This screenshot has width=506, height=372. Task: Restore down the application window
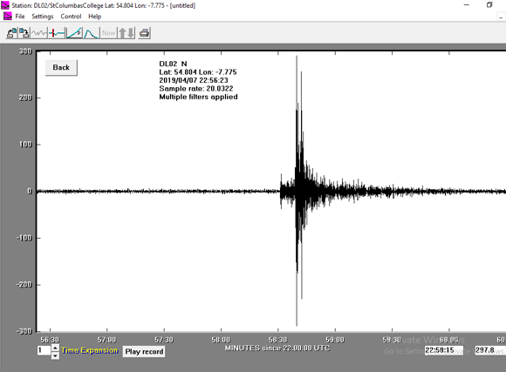click(x=489, y=5)
